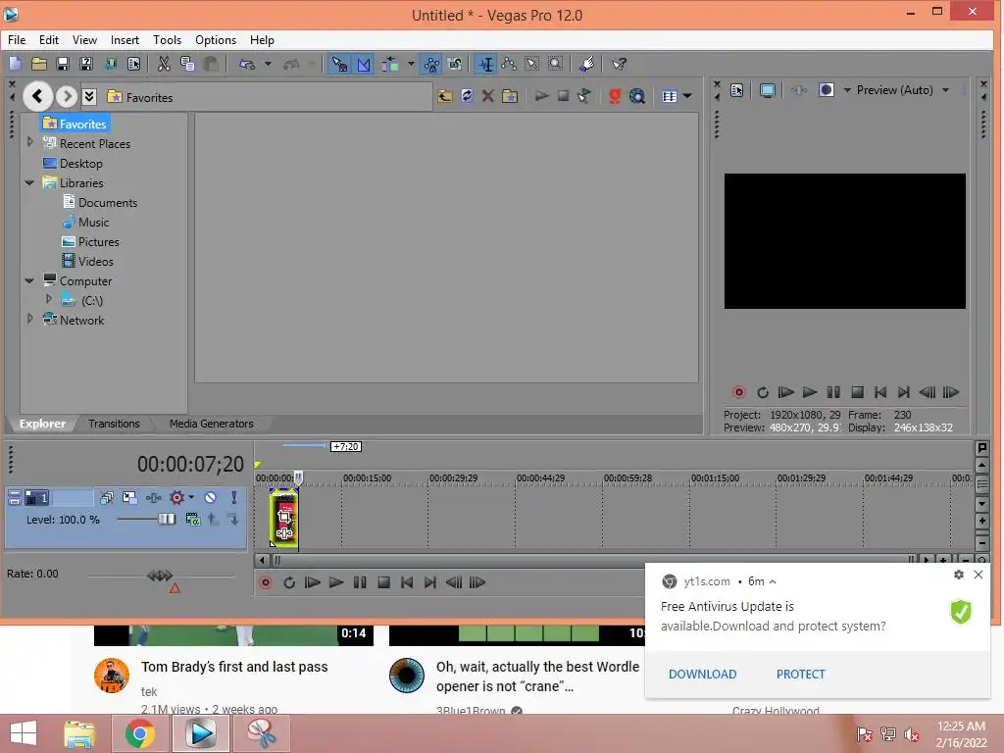Open Auto Ripple options dropdown arrow

(x=411, y=64)
